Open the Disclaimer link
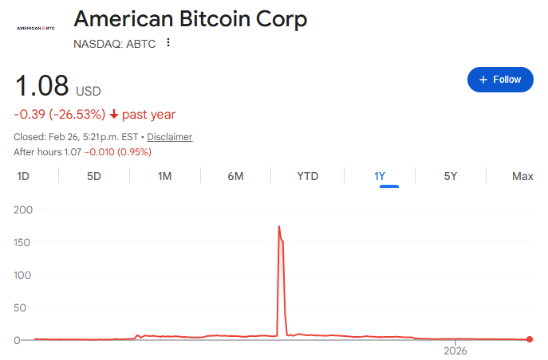This screenshot has height=360, width=548. [169, 137]
